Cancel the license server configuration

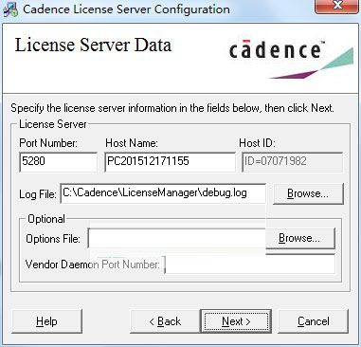click(314, 321)
